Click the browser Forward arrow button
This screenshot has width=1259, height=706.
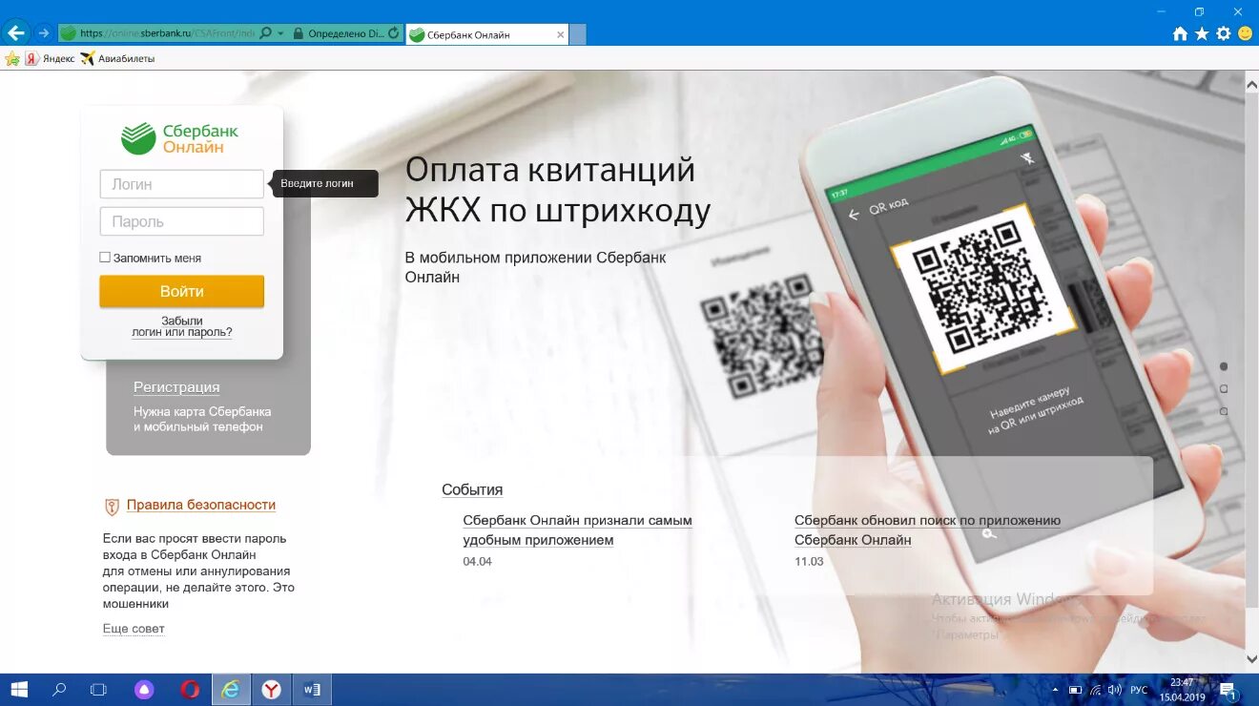click(x=44, y=32)
